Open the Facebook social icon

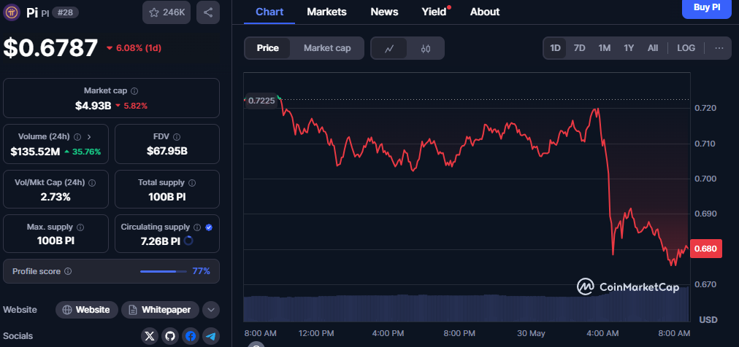point(191,336)
